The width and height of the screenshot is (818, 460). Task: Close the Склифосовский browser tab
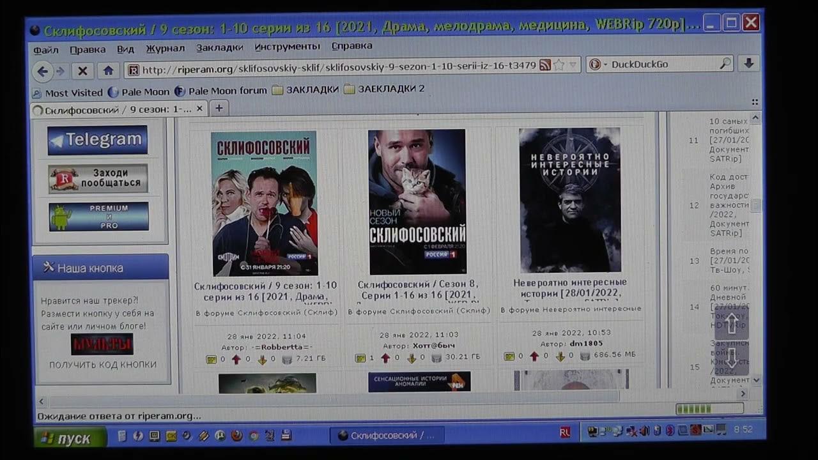(199, 109)
